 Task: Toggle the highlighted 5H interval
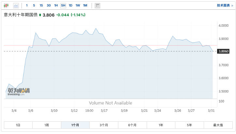point(63,6)
